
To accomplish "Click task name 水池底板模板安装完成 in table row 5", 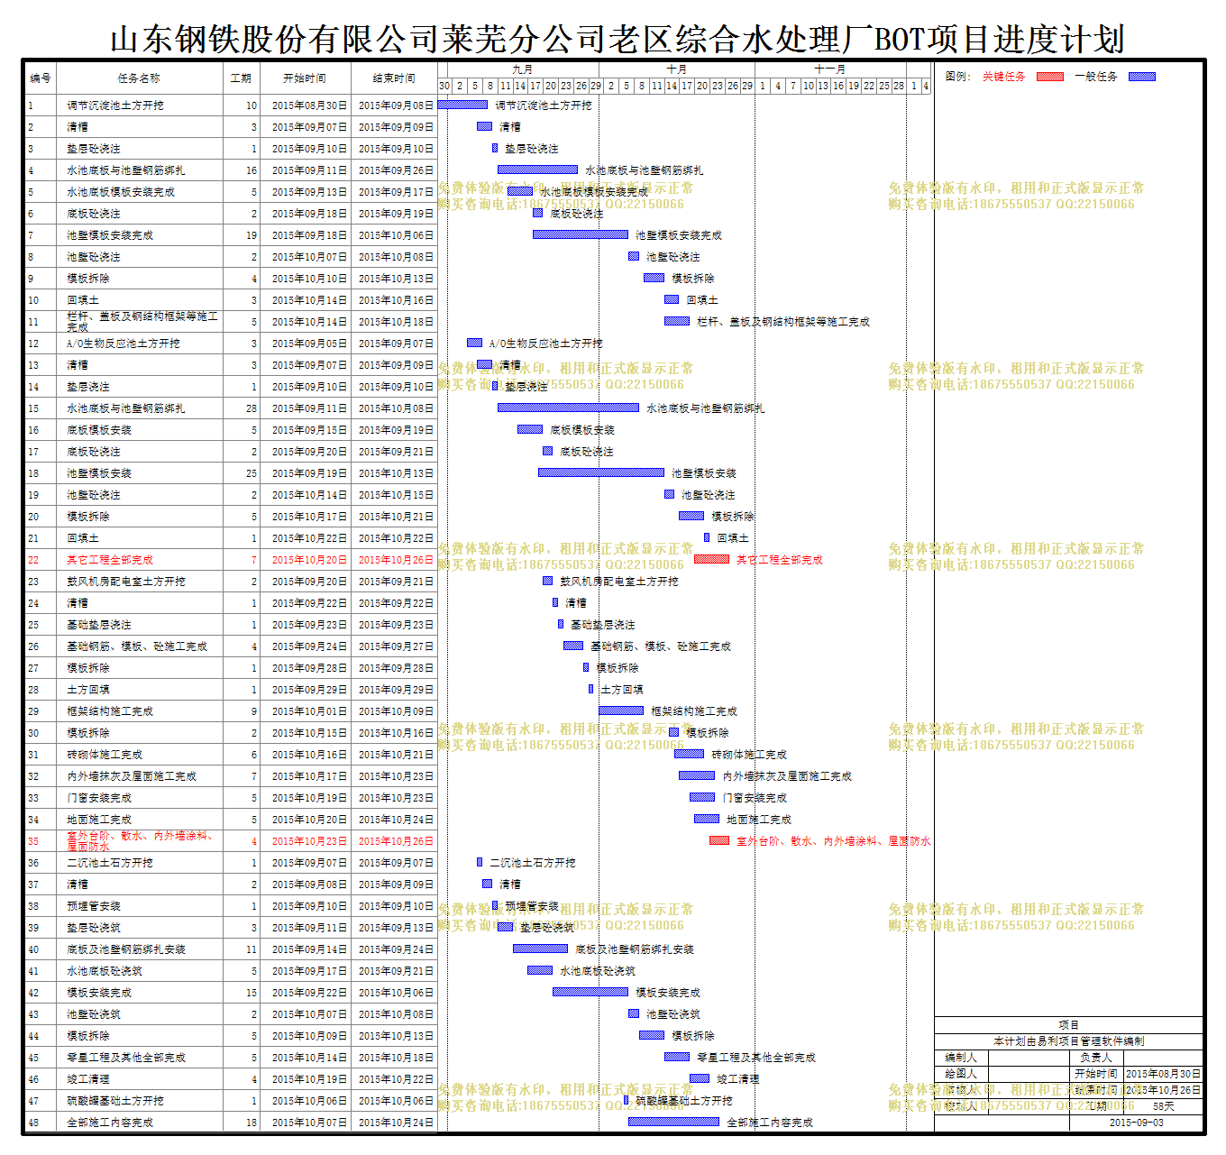I will (121, 192).
